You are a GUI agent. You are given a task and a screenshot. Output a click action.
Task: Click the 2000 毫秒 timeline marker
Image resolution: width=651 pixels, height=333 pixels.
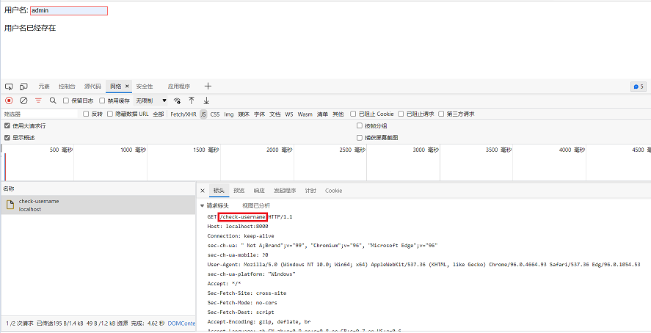click(x=280, y=150)
